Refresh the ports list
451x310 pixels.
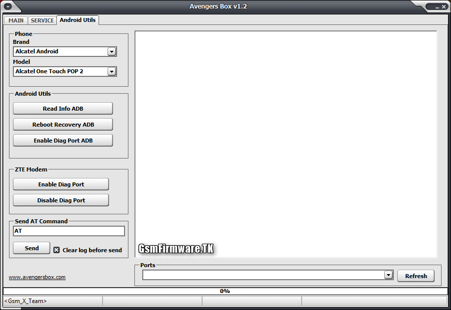tap(416, 276)
